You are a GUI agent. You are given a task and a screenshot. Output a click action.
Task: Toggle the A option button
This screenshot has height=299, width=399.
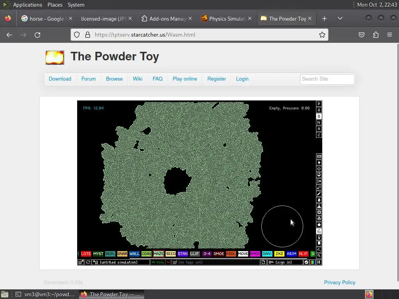click(x=319, y=128)
